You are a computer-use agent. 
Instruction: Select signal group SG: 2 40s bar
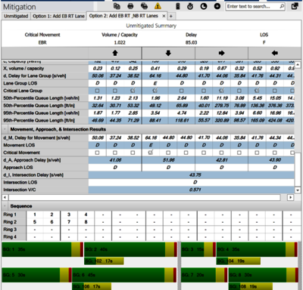pos(130,249)
